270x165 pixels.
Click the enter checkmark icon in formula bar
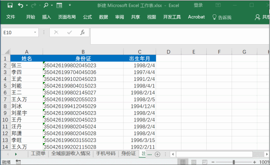pos(70,32)
